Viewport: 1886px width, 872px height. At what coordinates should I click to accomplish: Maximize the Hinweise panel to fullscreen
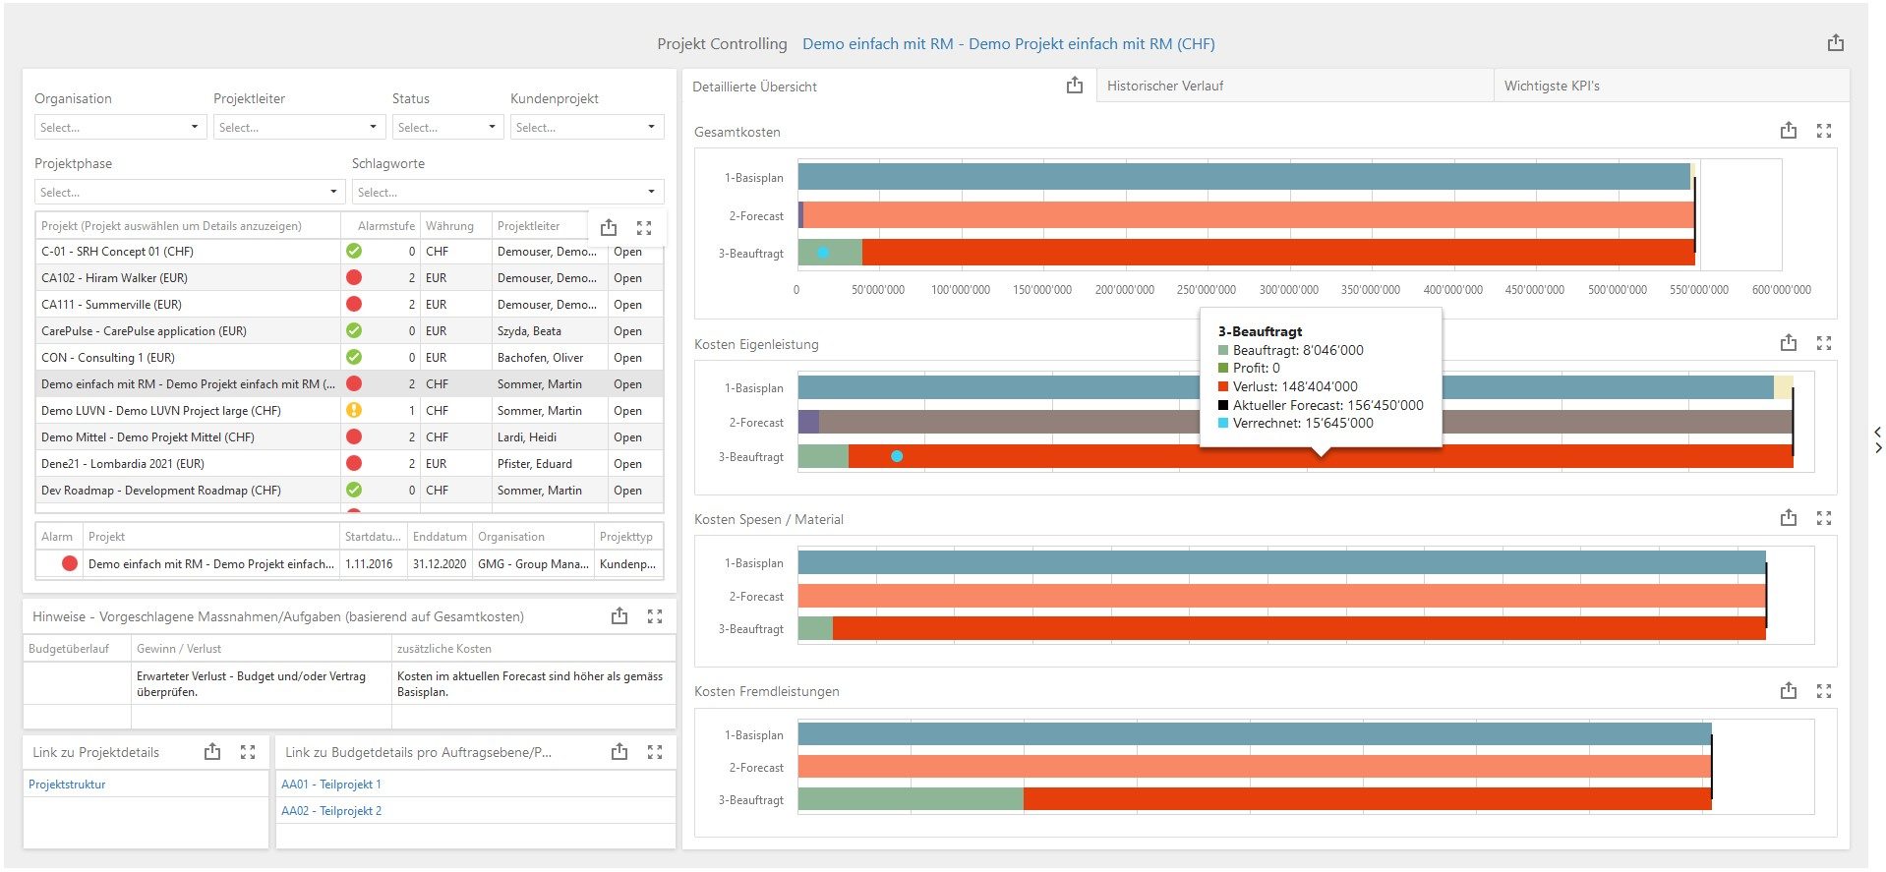point(655,616)
